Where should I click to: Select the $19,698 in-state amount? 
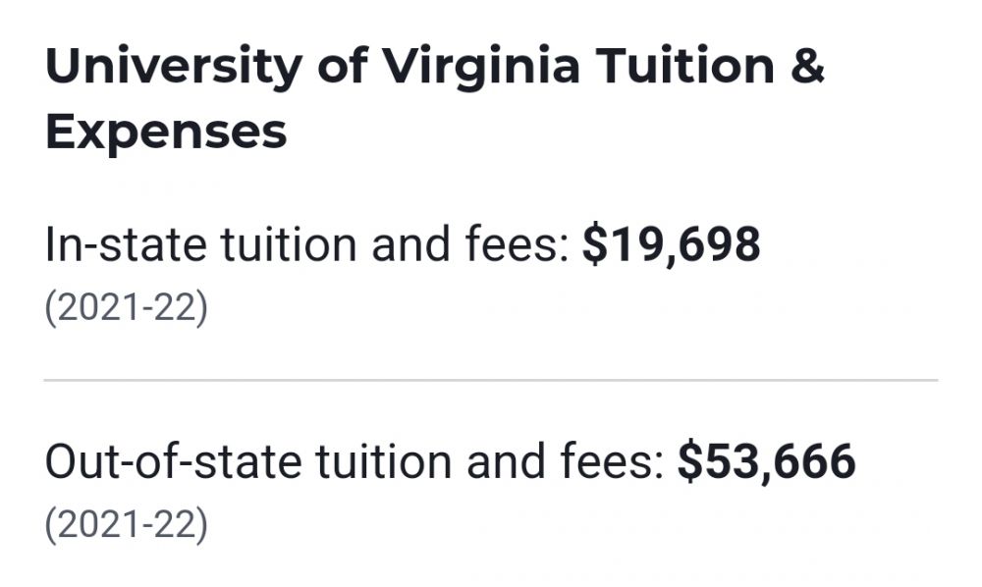point(672,244)
